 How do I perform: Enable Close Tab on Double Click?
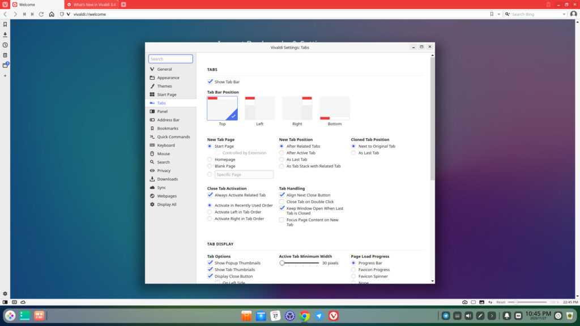(282, 201)
